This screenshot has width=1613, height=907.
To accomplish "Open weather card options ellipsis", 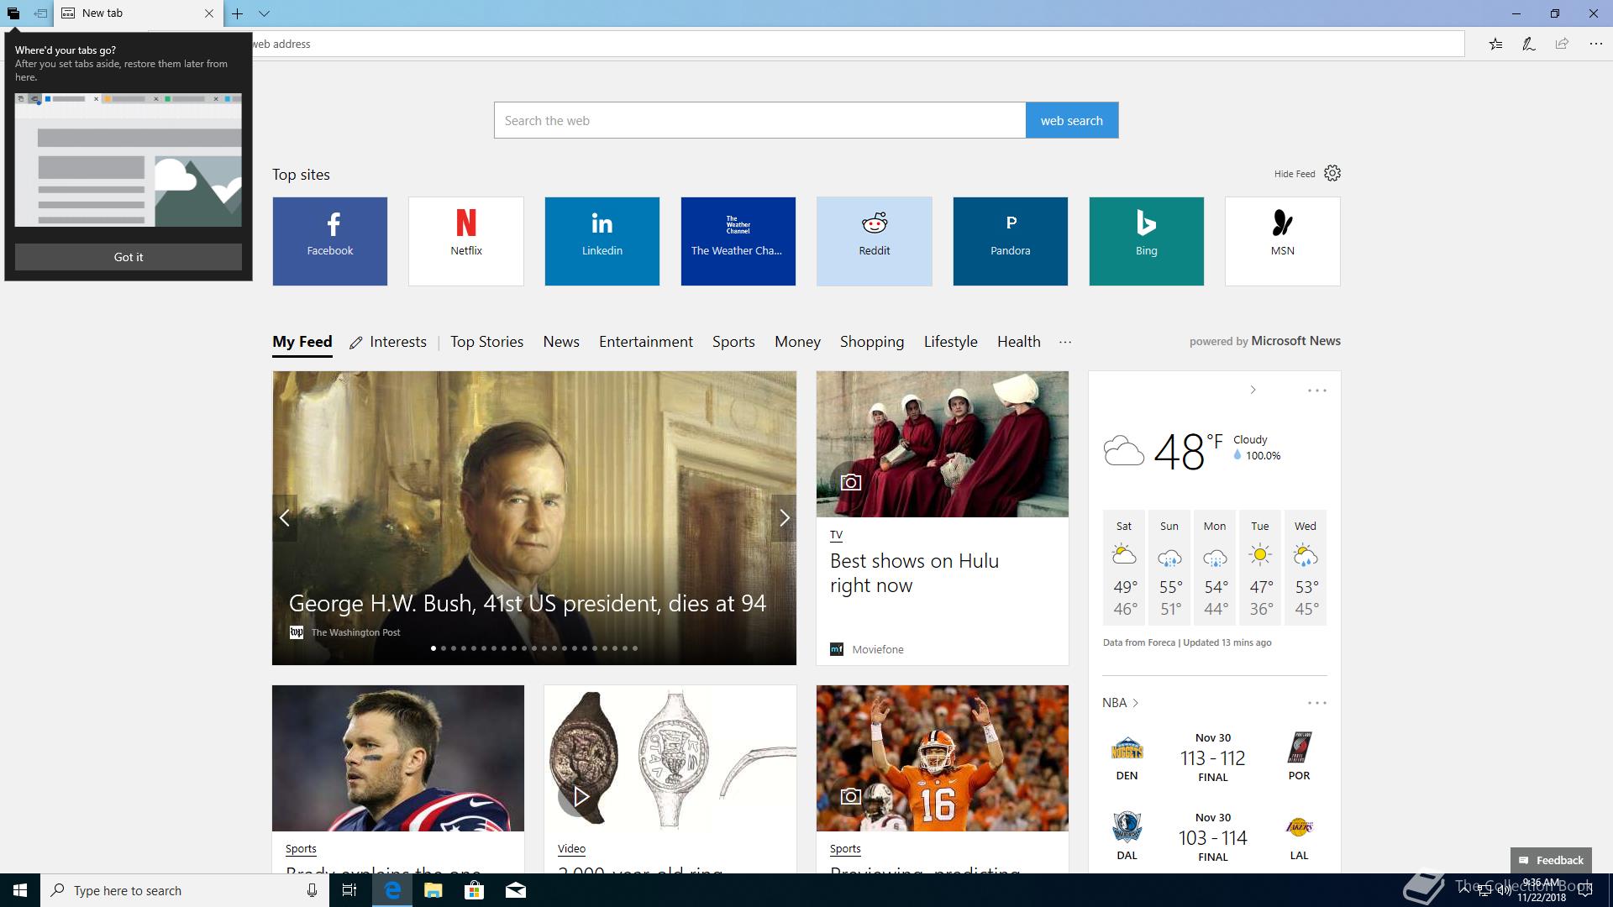I will [x=1316, y=391].
